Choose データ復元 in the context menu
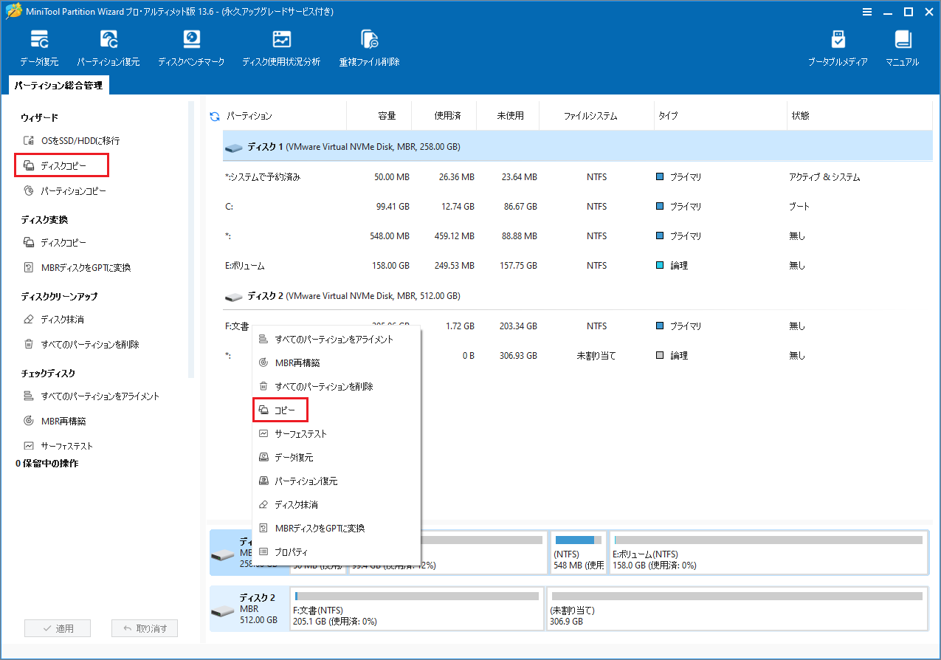The width and height of the screenshot is (941, 660). coord(337,457)
